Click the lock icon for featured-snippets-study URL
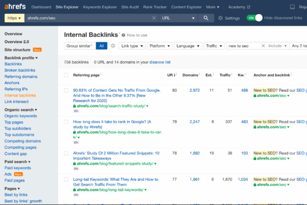 coord(74,163)
